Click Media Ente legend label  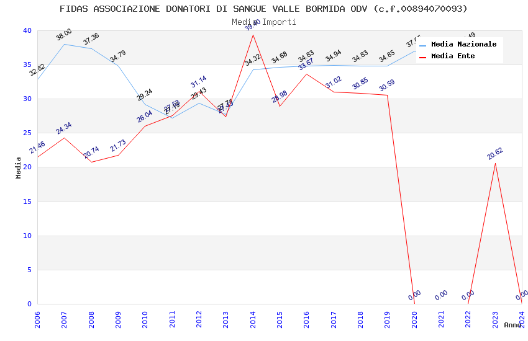(453, 56)
